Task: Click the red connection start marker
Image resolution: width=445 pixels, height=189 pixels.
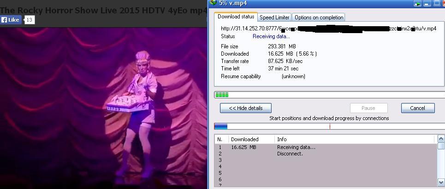Action: pos(330,126)
